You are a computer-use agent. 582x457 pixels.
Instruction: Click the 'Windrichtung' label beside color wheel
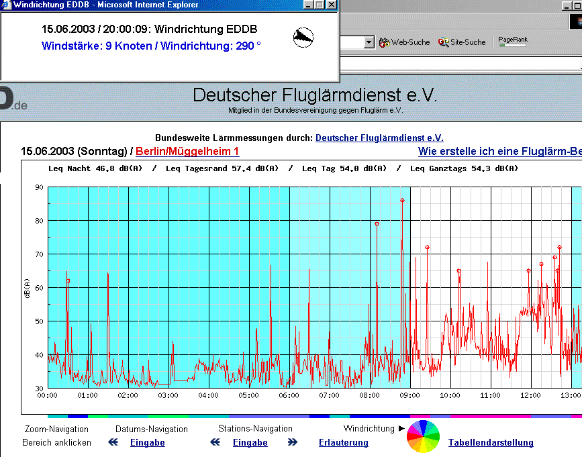pos(369,428)
